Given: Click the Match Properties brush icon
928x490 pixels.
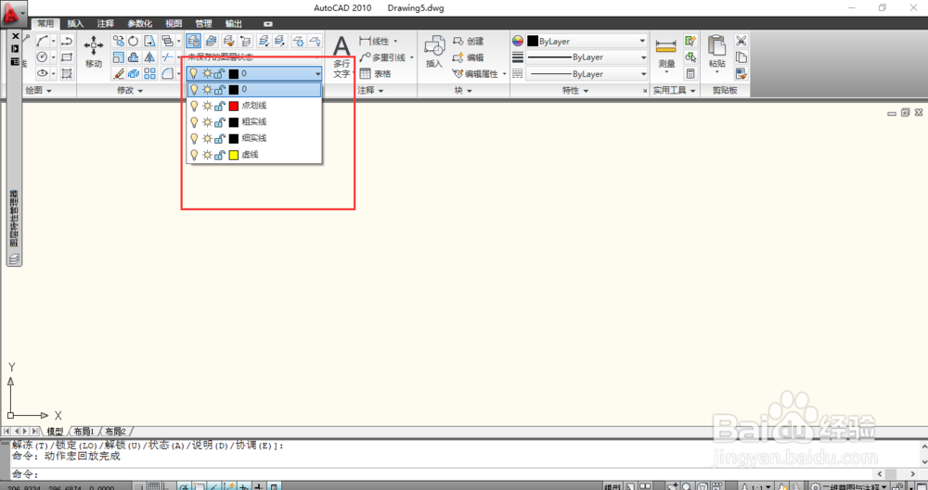Looking at the screenshot, I should click(x=741, y=74).
